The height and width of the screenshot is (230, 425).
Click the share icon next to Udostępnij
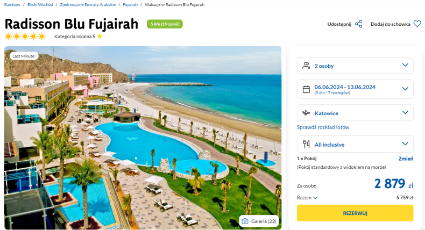(x=359, y=24)
